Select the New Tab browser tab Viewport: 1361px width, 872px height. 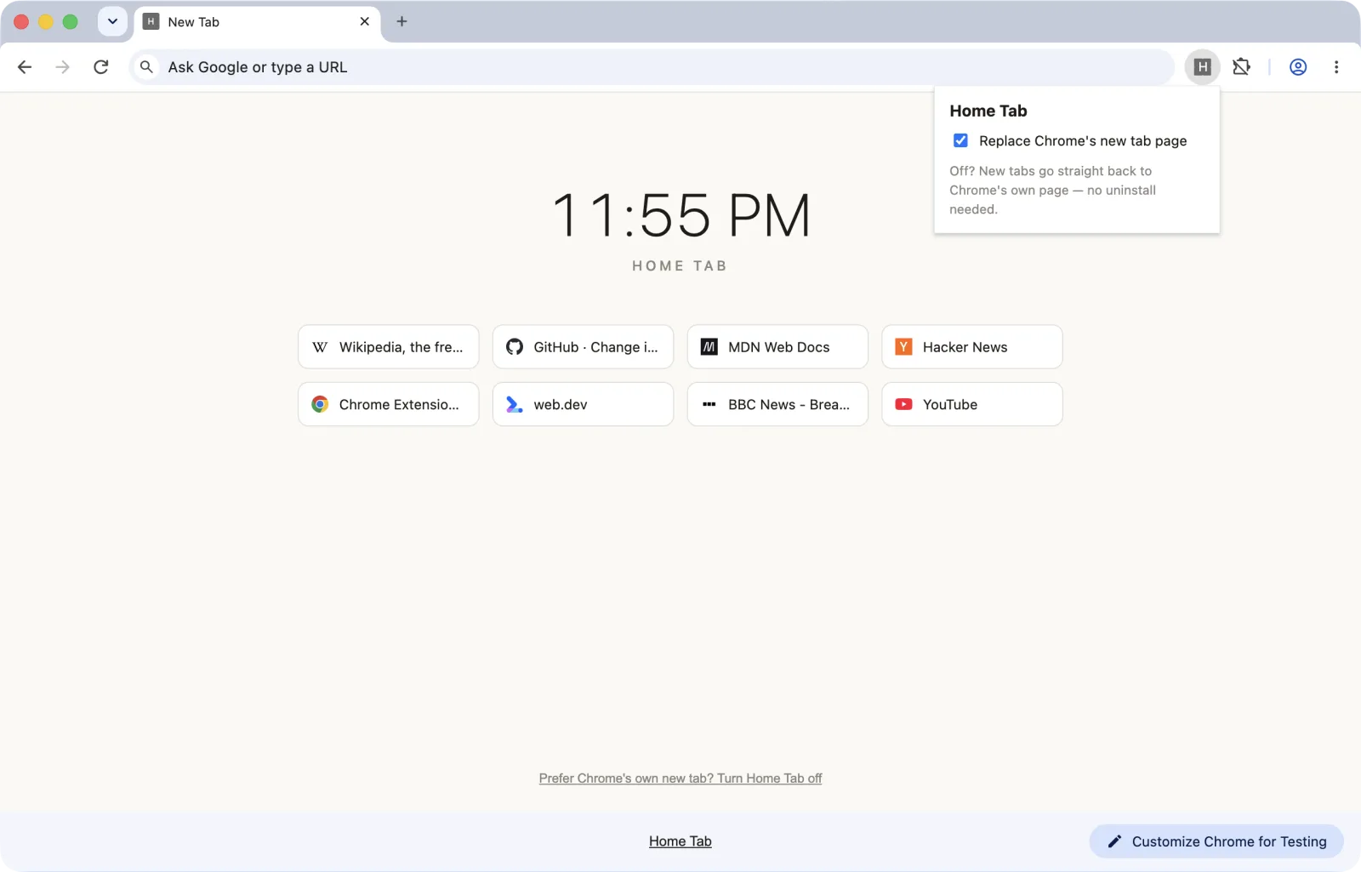point(257,21)
